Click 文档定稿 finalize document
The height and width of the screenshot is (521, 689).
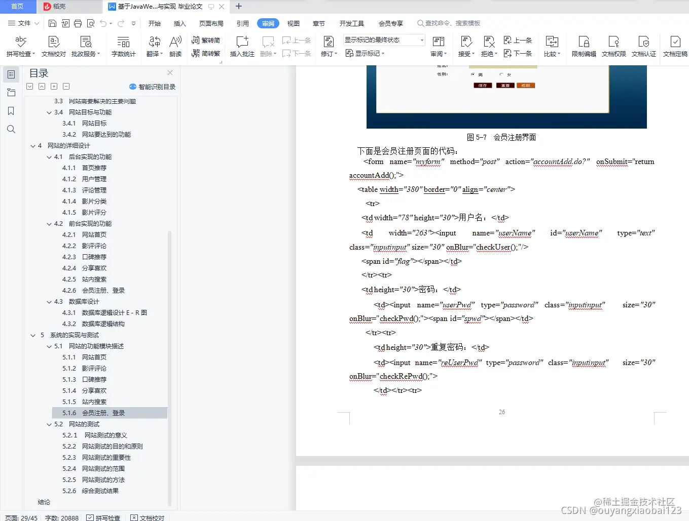pos(675,47)
